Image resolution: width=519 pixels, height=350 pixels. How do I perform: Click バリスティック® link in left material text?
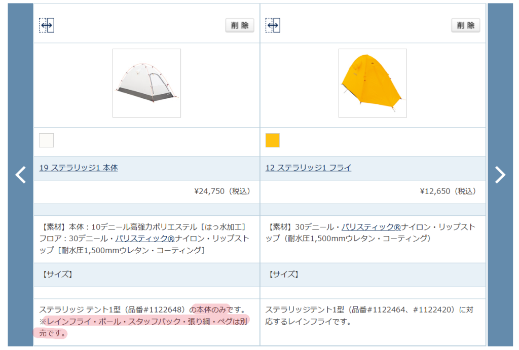tap(145, 238)
